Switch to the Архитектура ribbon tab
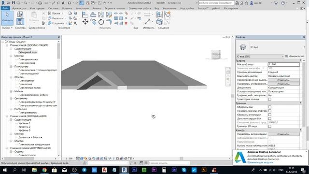 (19, 8)
